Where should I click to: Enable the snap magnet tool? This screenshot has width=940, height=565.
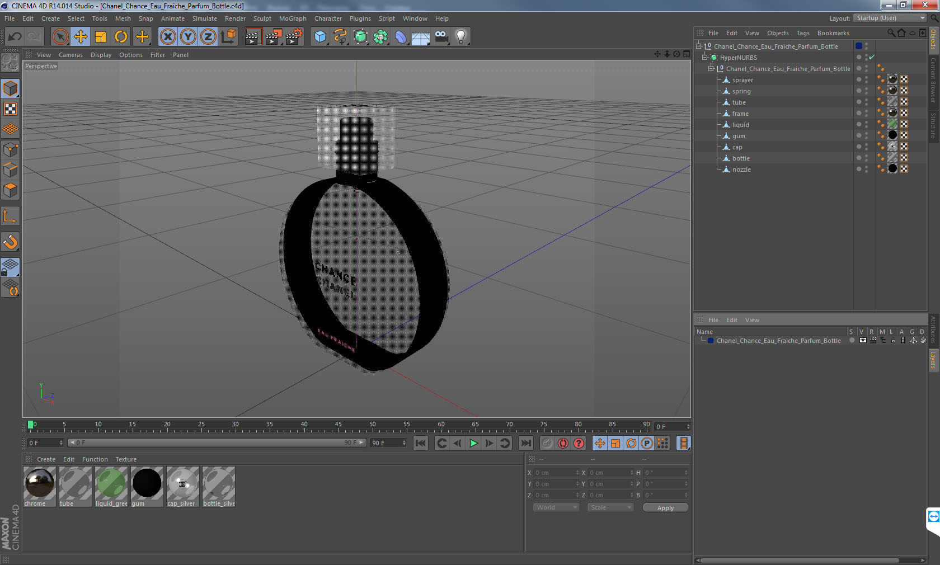[10, 242]
